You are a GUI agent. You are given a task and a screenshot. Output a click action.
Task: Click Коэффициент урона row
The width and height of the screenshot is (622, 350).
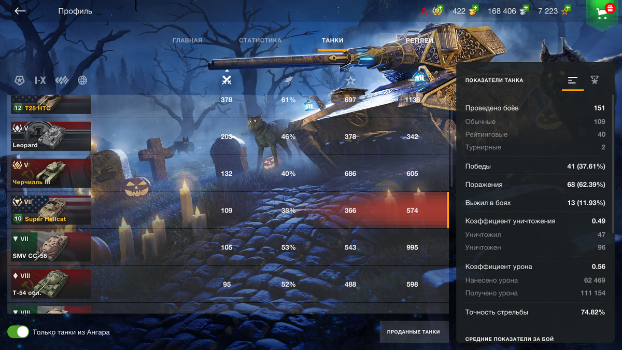(535, 267)
